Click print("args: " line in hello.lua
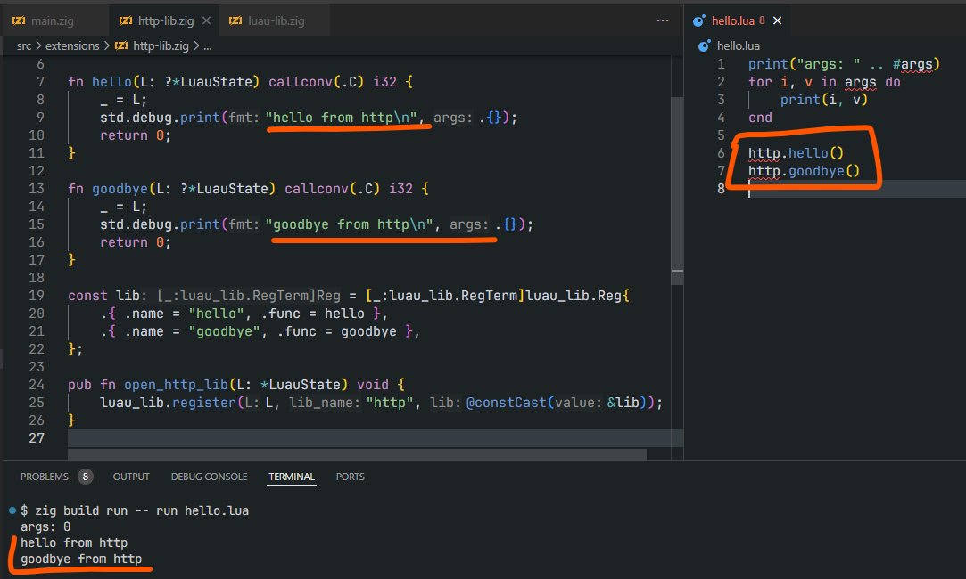The width and height of the screenshot is (966, 579). [x=844, y=64]
